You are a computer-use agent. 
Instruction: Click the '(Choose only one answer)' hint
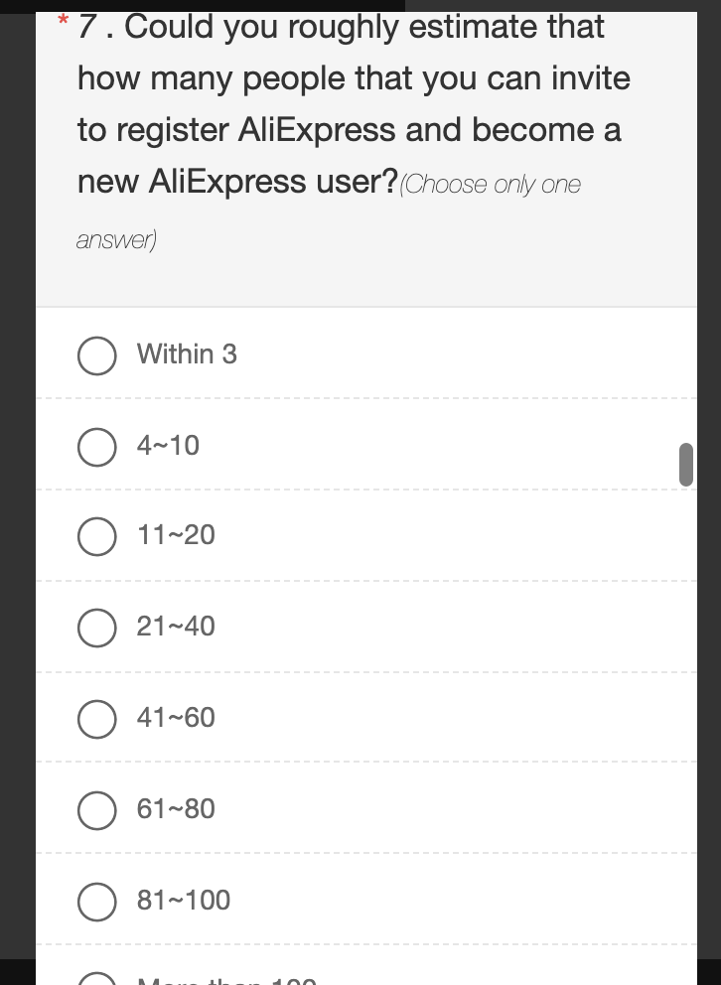pyautogui.click(x=329, y=212)
